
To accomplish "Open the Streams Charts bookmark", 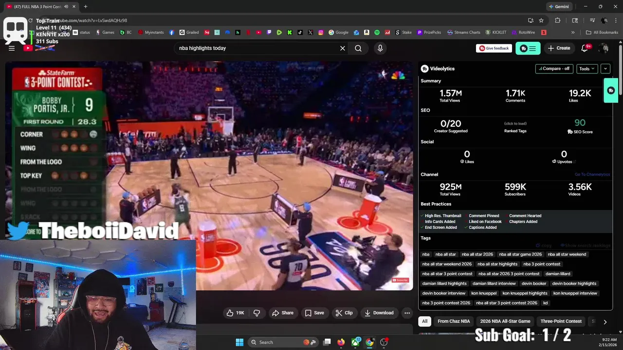I will coord(463,33).
